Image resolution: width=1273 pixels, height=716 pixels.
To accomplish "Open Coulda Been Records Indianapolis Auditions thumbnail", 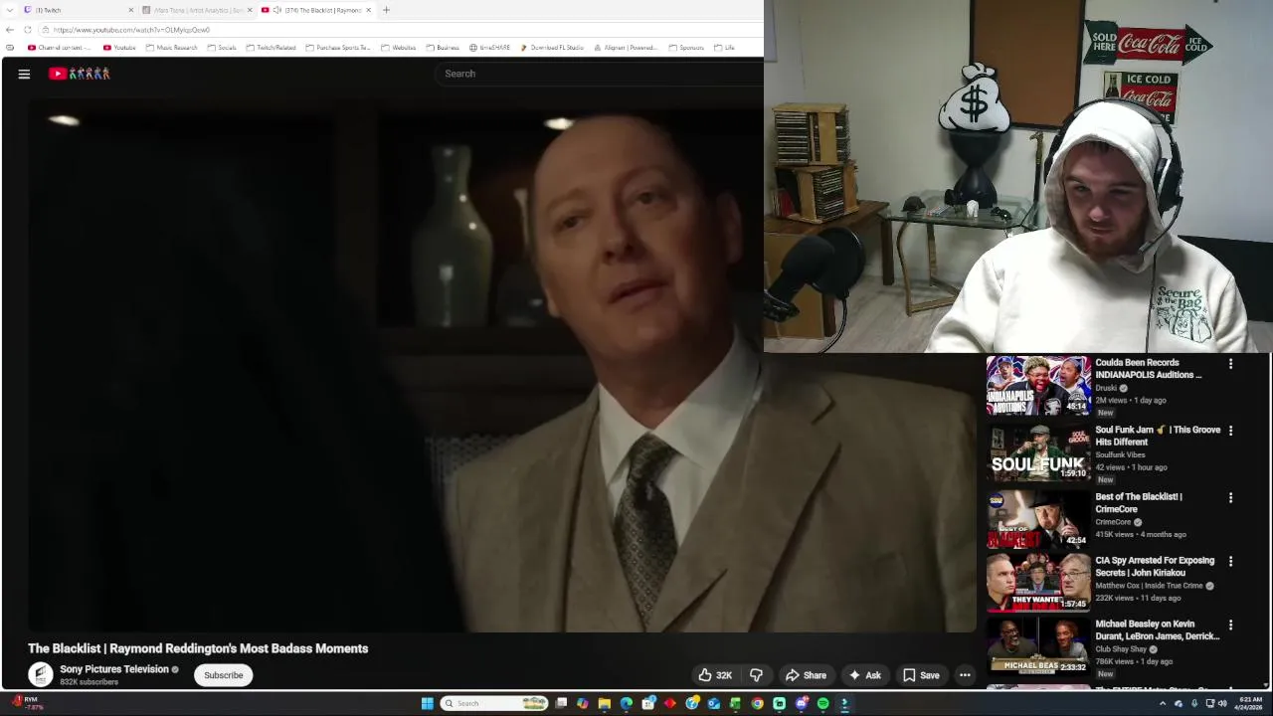I will coord(1038,385).
